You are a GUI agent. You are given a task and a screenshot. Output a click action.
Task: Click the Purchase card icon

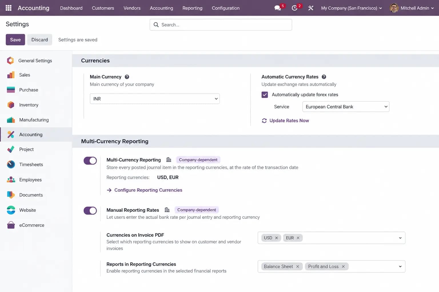pos(11,90)
